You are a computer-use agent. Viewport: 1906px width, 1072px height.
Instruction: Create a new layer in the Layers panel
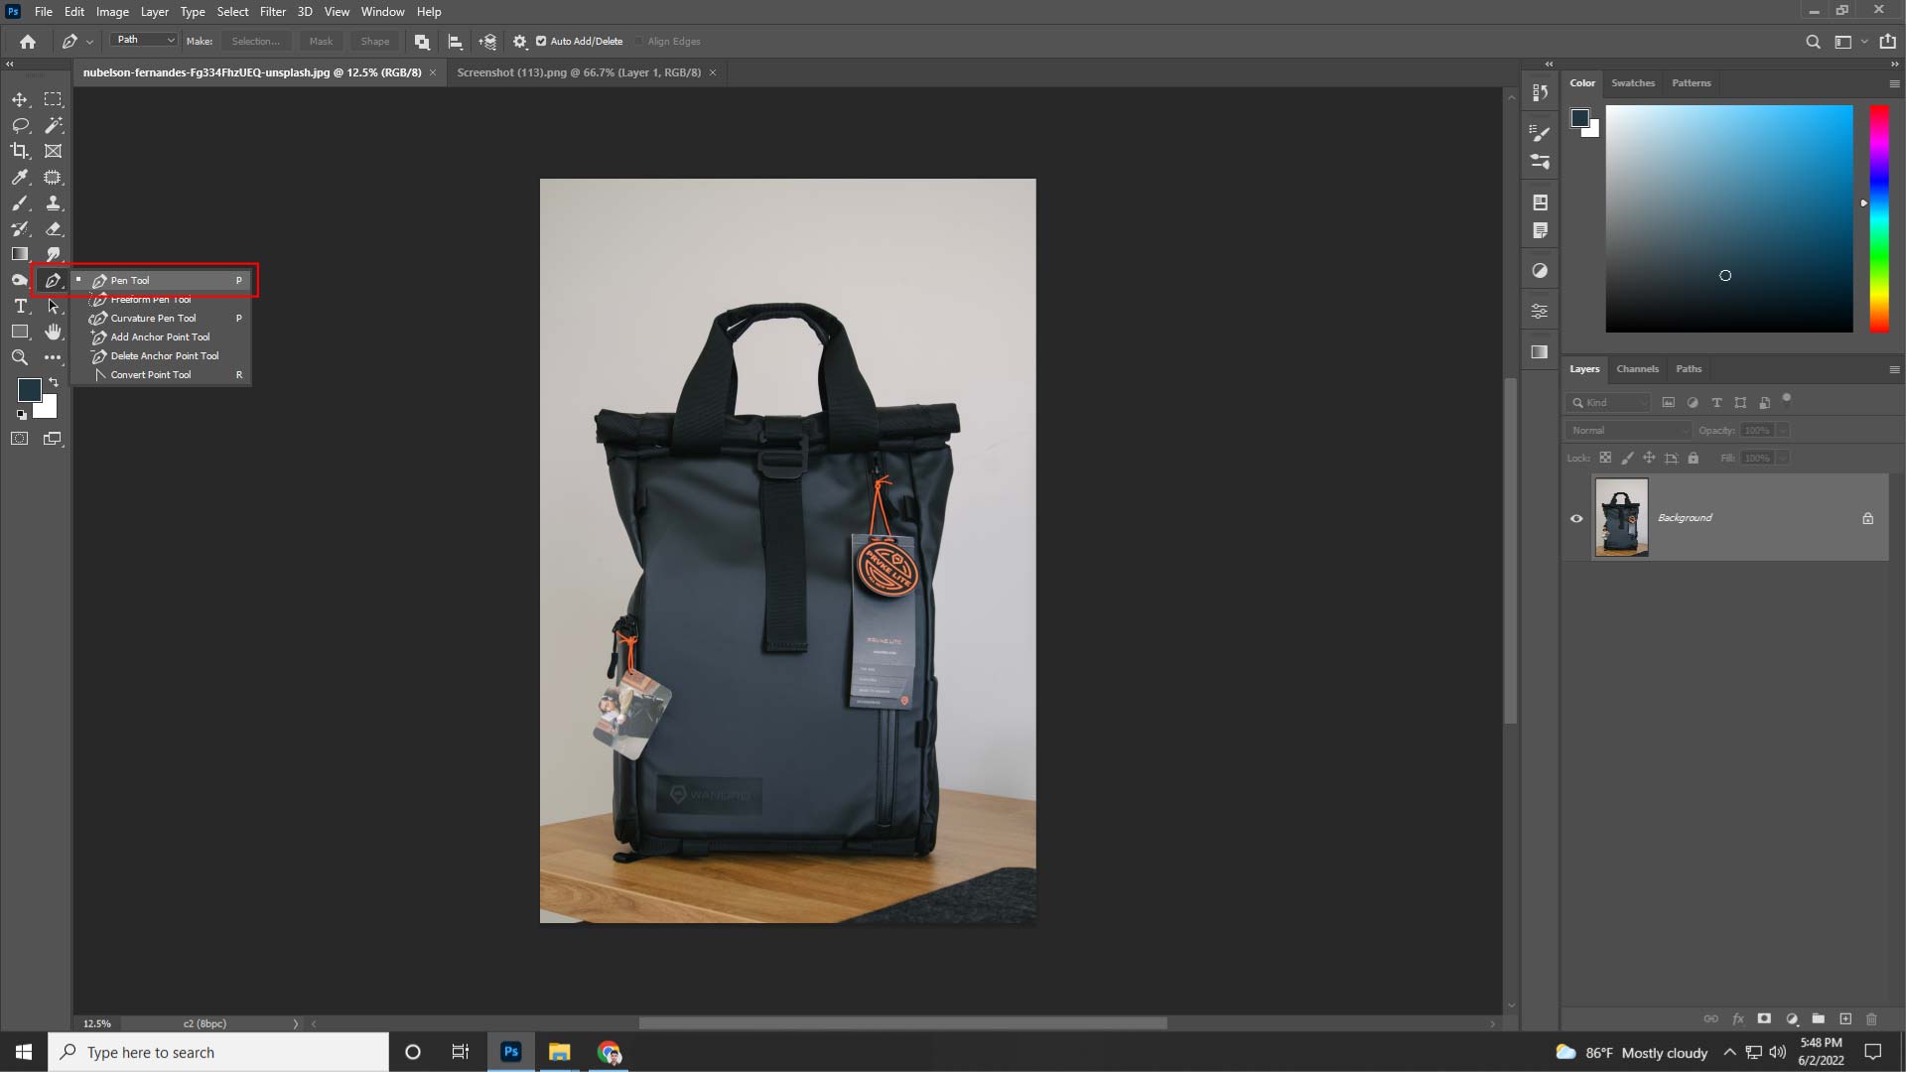(x=1845, y=1018)
